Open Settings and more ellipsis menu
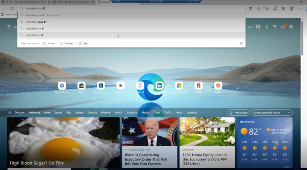The height and width of the screenshot is (170, 307). (300, 9)
